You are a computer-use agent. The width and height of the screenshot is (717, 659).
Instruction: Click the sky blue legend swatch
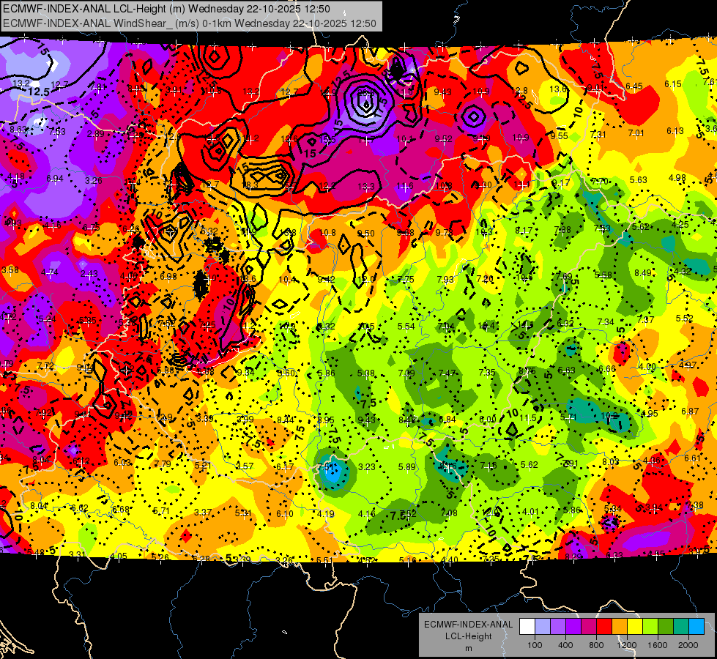[697, 626]
